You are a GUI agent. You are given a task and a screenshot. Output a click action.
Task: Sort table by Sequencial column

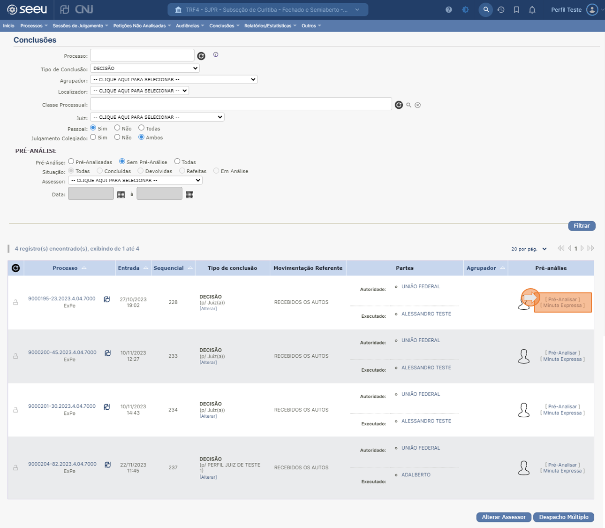(173, 268)
